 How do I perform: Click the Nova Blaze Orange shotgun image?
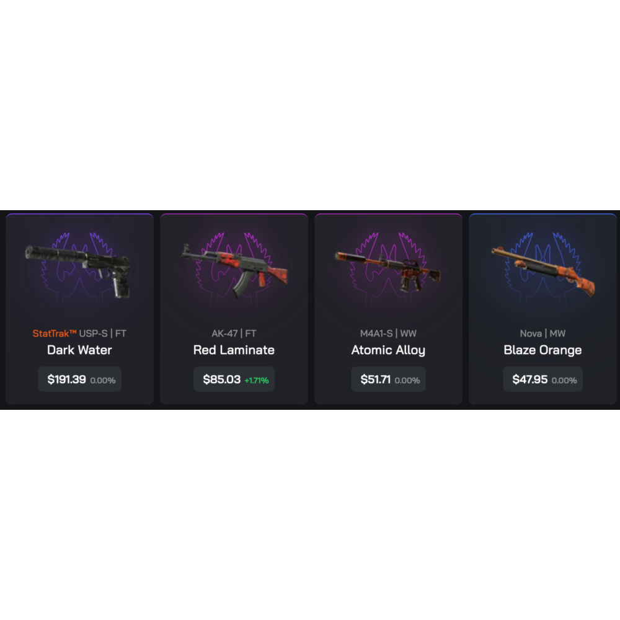pos(542,271)
